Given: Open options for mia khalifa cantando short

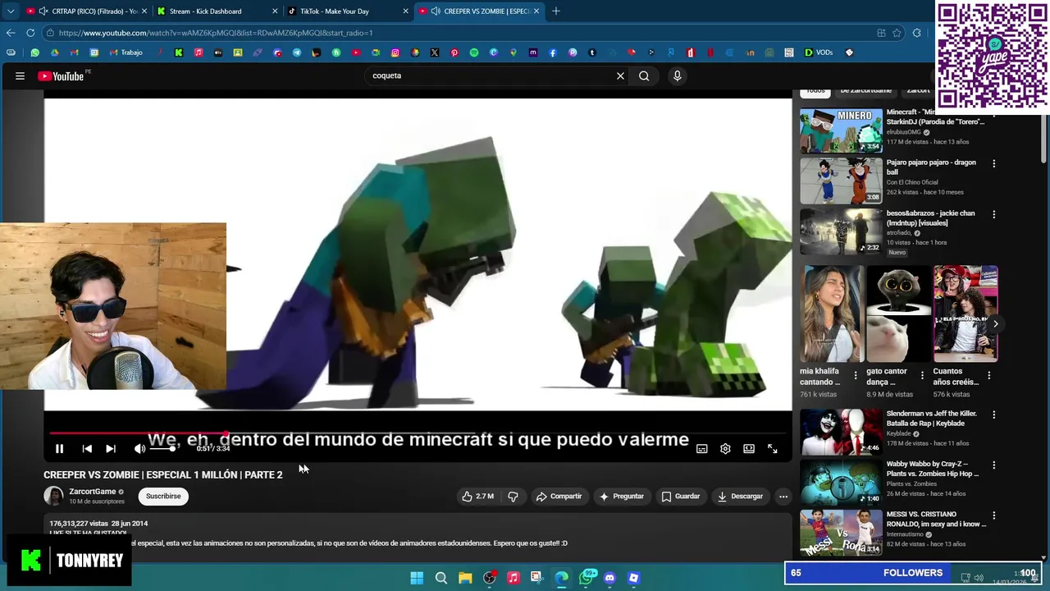Looking at the screenshot, I should point(856,375).
